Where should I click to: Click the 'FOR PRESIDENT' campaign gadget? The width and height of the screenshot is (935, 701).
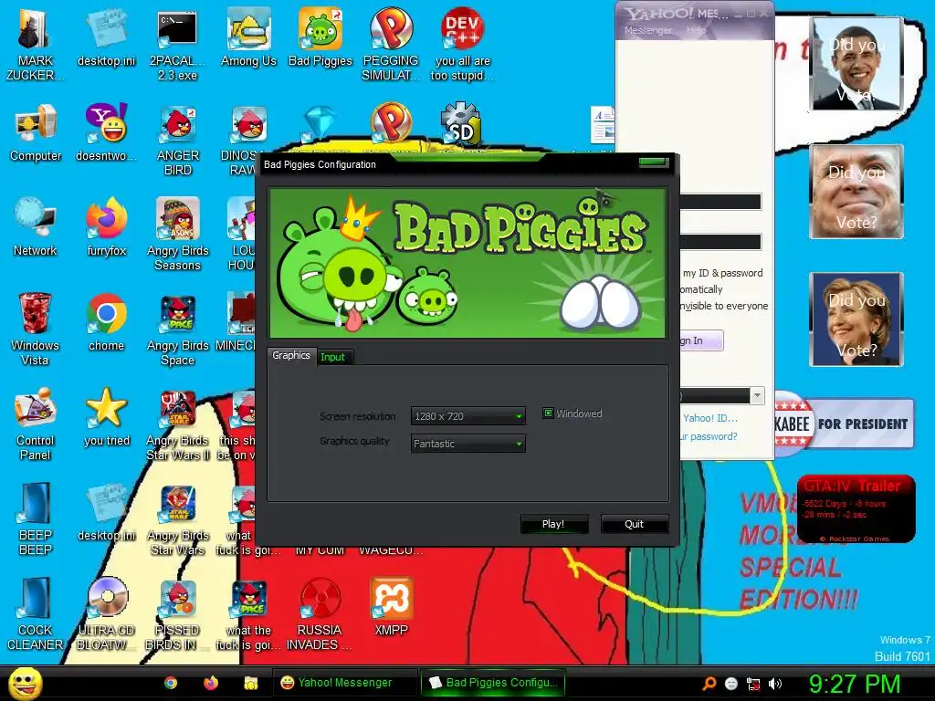point(845,424)
